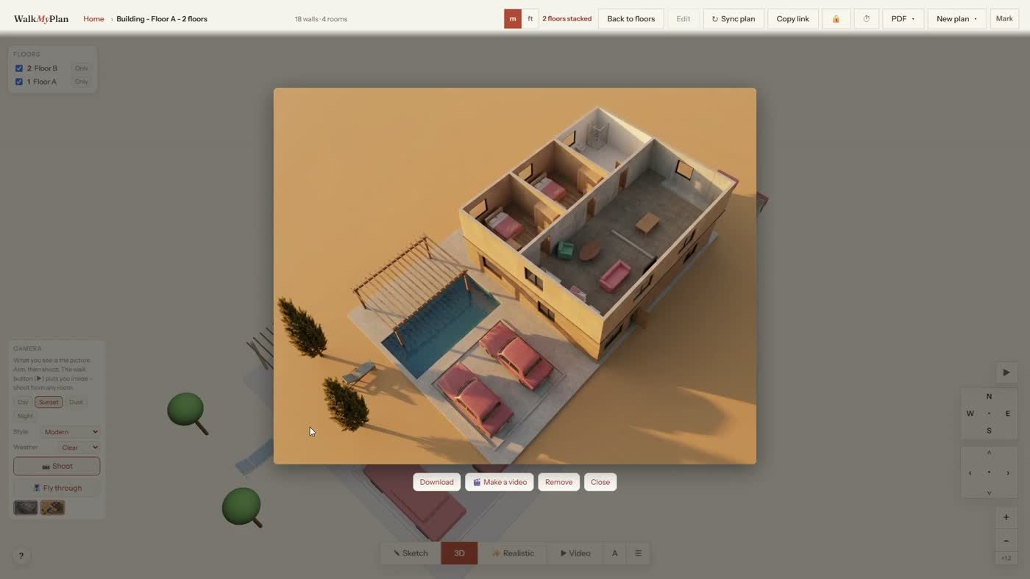Open the hamburger menu in bottom bar
This screenshot has width=1030, height=579.
click(638, 553)
